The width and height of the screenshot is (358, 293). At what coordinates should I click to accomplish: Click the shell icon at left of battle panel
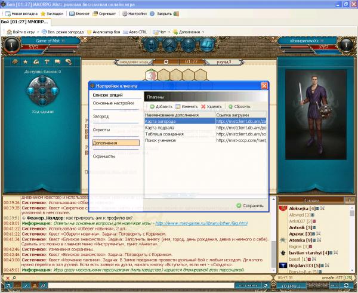pyautogui.click(x=15, y=61)
